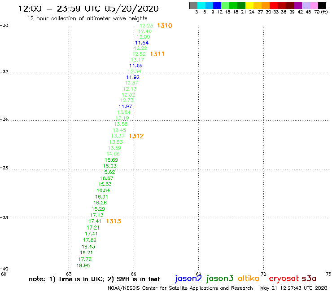Select the orange 1313 time marker
Image resolution: width=332 pixels, height=292 pixels.
click(114, 221)
